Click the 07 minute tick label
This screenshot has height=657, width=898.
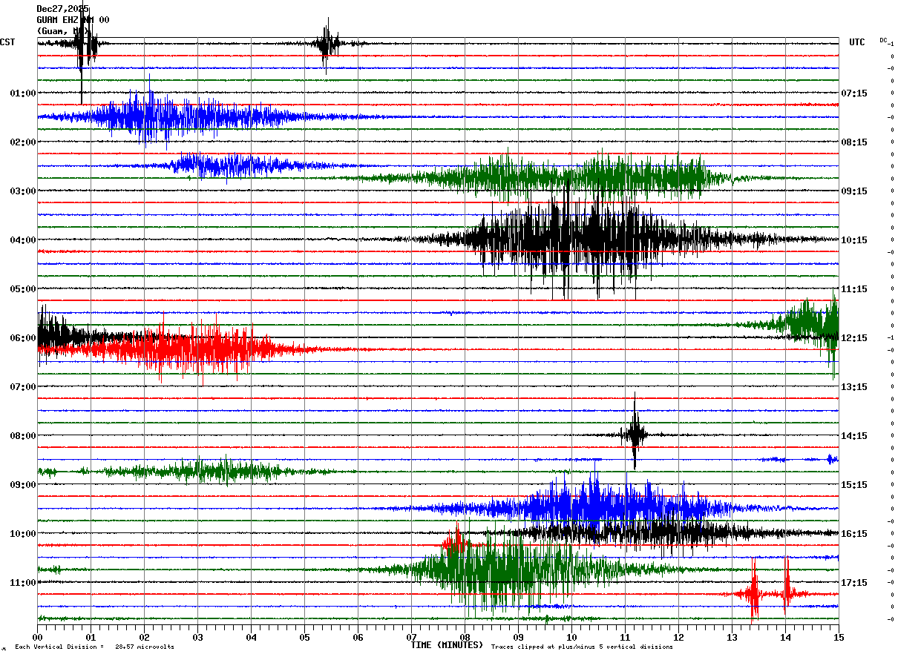(411, 637)
